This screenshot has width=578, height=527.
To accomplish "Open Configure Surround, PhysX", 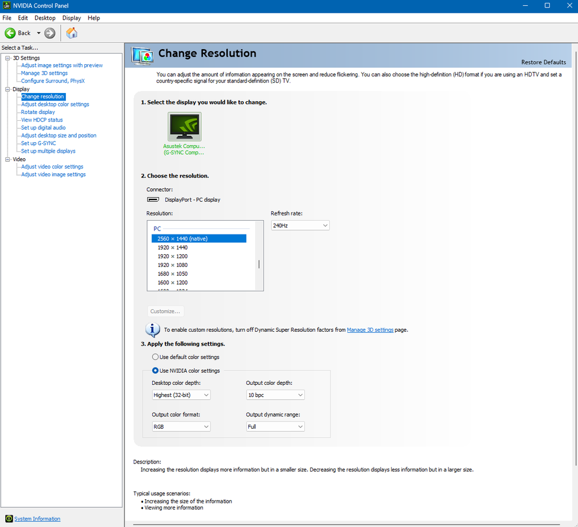I will click(53, 81).
